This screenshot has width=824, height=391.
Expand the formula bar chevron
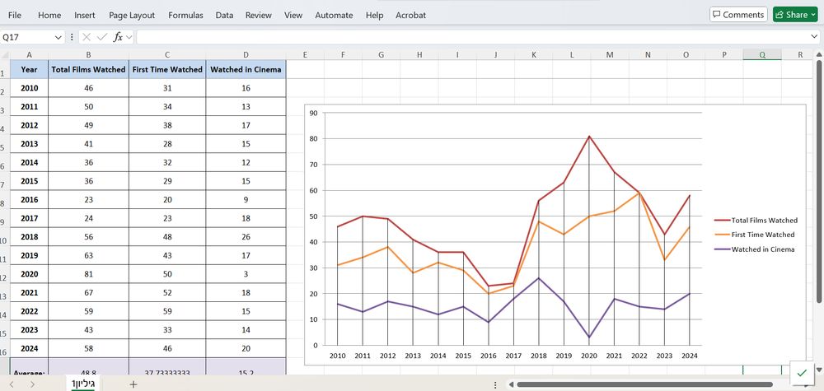coord(813,37)
